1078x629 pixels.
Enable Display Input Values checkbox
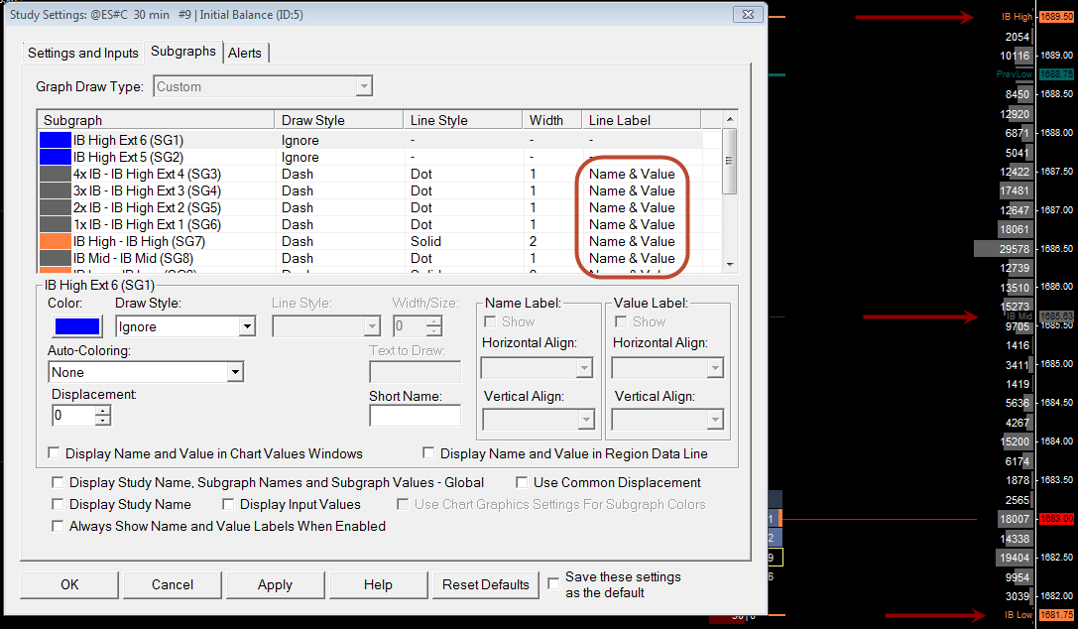[x=228, y=505]
